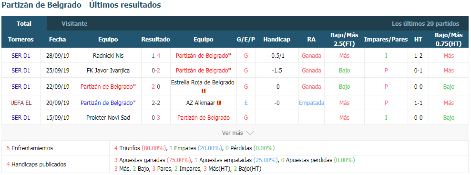This screenshot has height=175, width=471.
Task: Click the red card icon under Estrella Roja
Action: point(204,91)
